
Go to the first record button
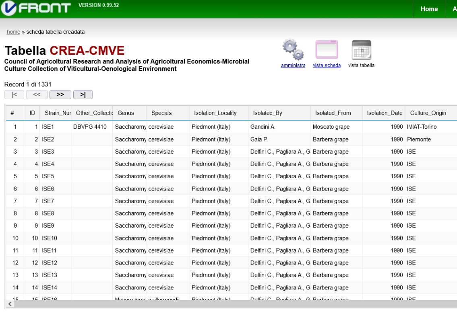click(14, 94)
